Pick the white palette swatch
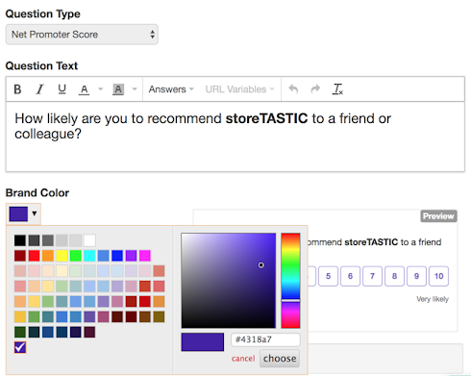 point(89,240)
